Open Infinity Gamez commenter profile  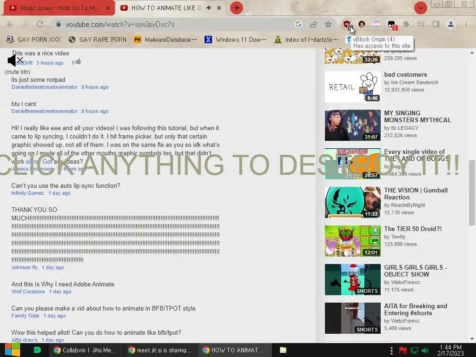[27, 193]
